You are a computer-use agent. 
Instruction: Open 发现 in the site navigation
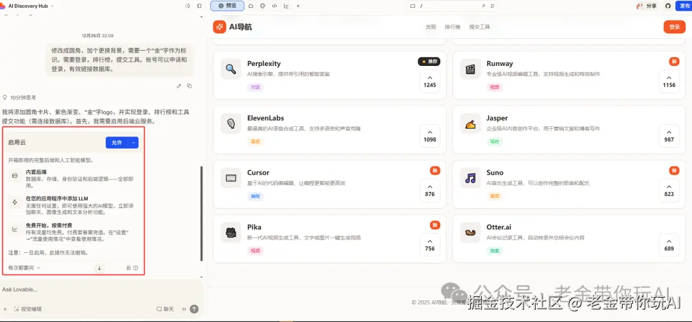(x=431, y=27)
